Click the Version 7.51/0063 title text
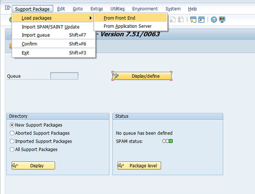The width and height of the screenshot is (255, 194). click(130, 34)
